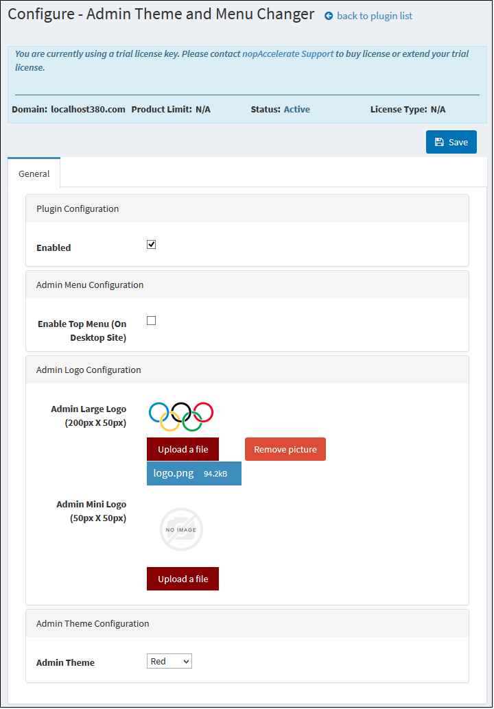Click the Plugin Configuration panel header

coord(248,209)
